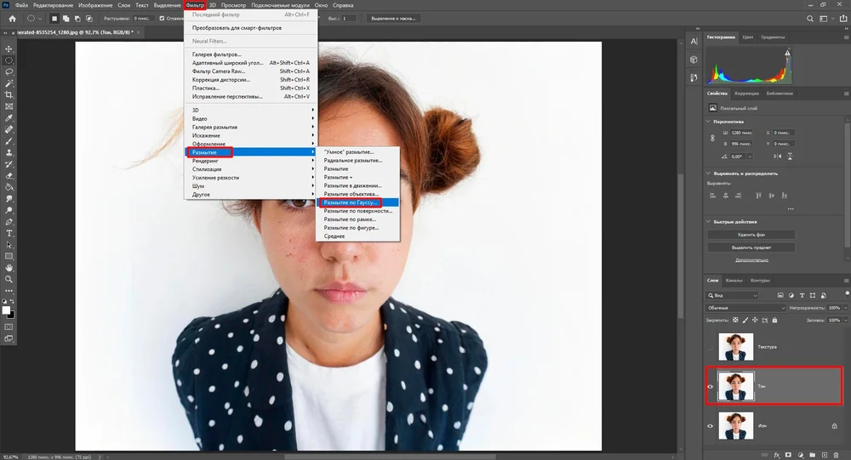Open the search icon at top right

(810, 19)
